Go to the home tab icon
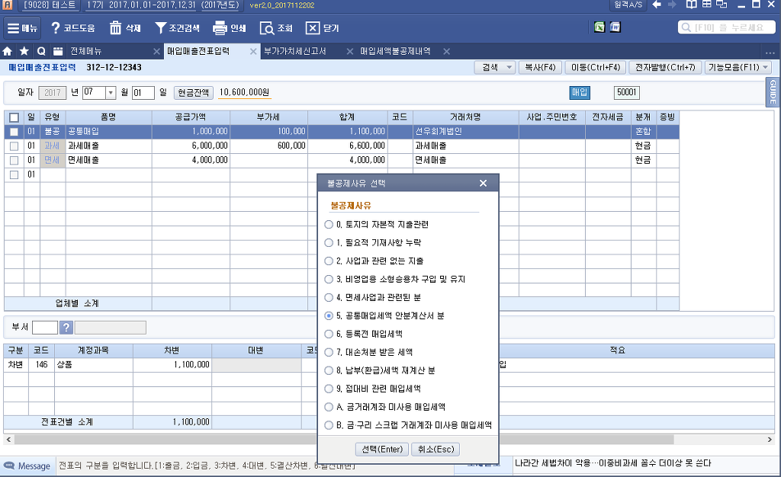Screen dimensions: 781x477 pyautogui.click(x=8, y=51)
